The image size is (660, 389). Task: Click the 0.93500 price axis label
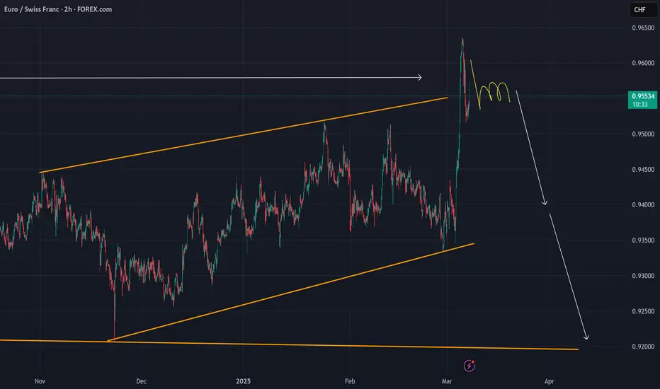coord(643,240)
